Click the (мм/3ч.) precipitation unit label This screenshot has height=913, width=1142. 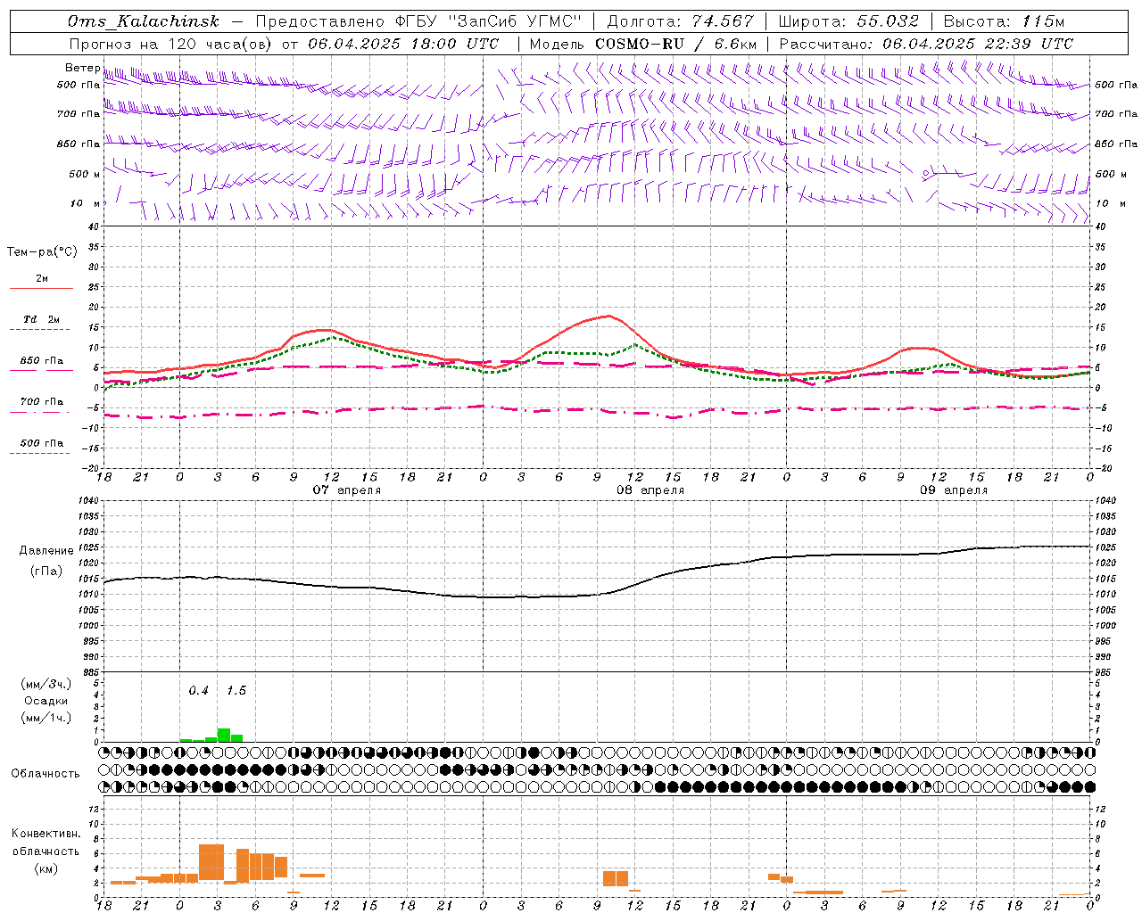click(46, 684)
